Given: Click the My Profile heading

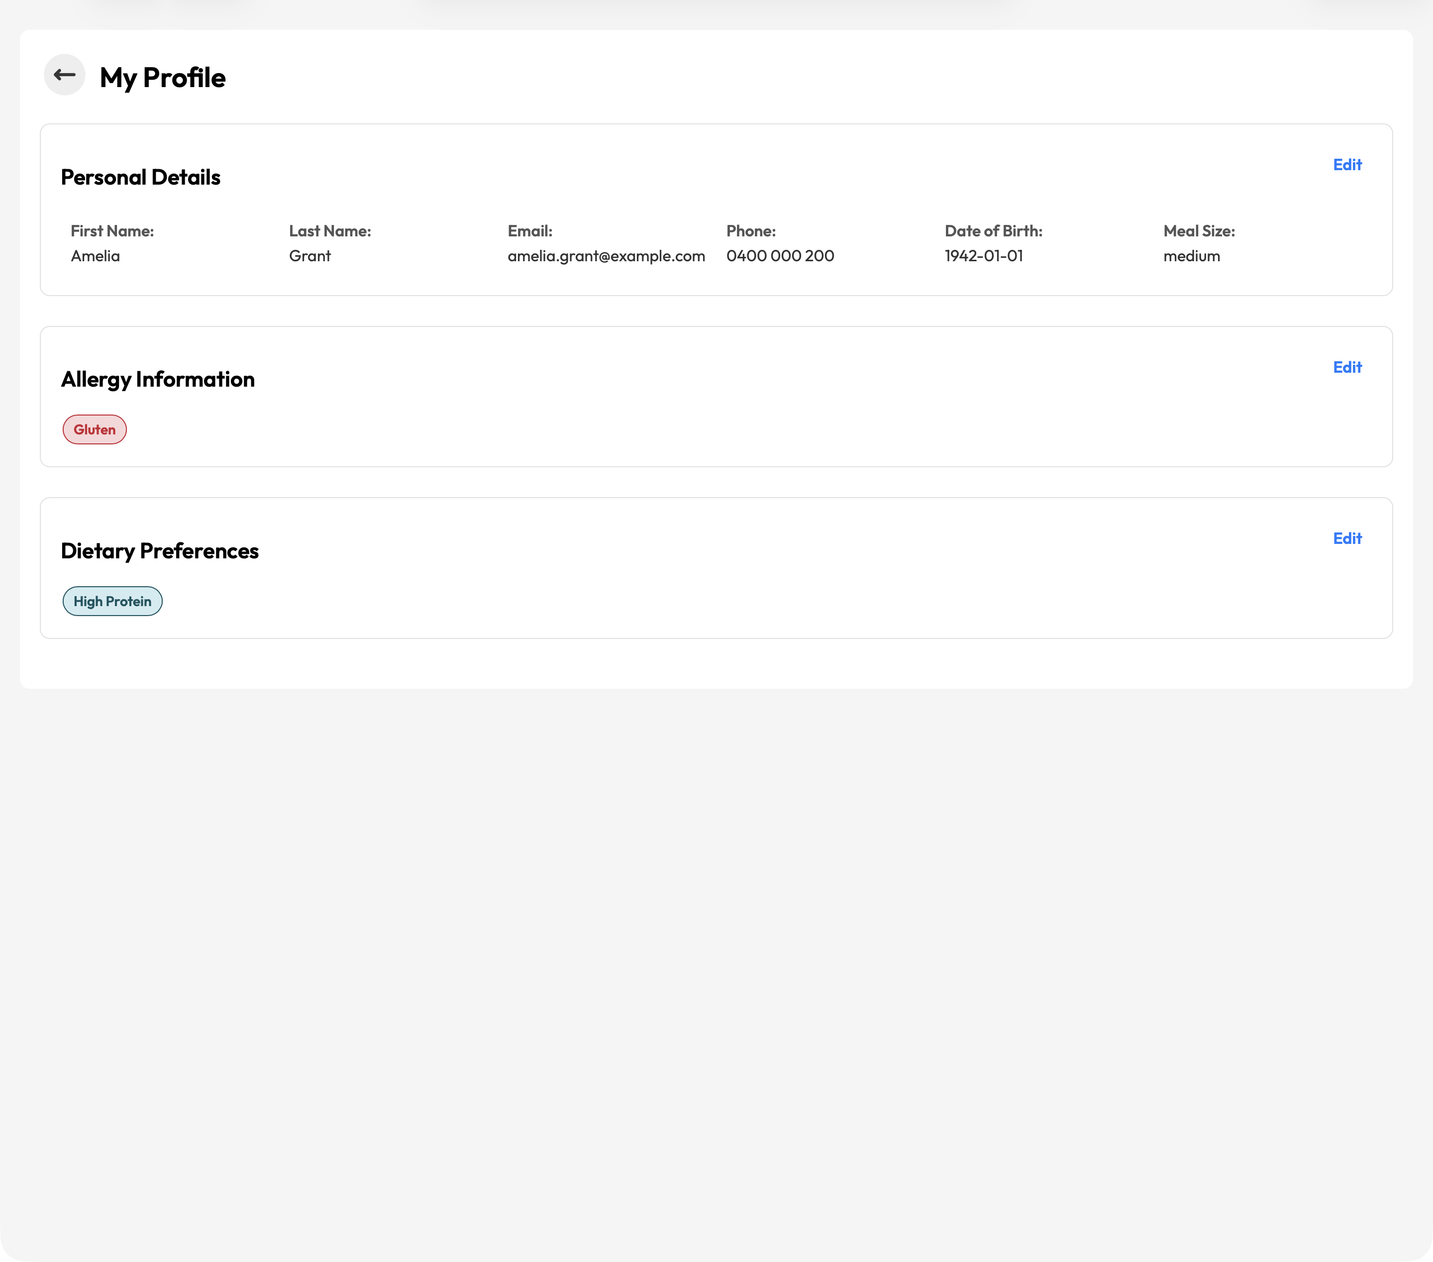Looking at the screenshot, I should tap(163, 78).
